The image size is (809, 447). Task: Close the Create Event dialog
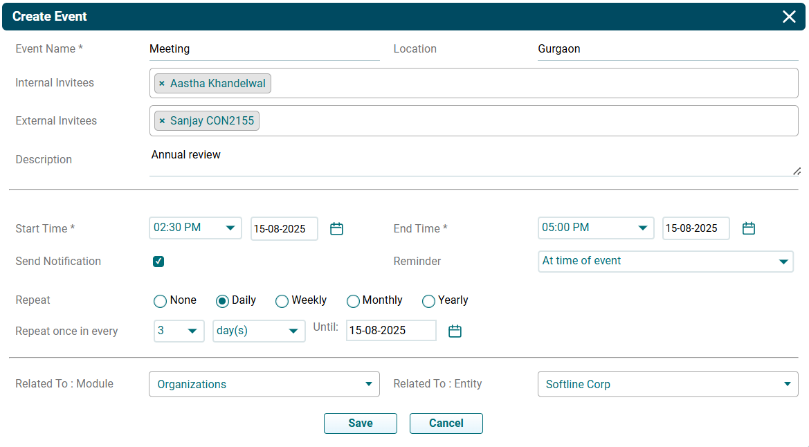point(789,17)
